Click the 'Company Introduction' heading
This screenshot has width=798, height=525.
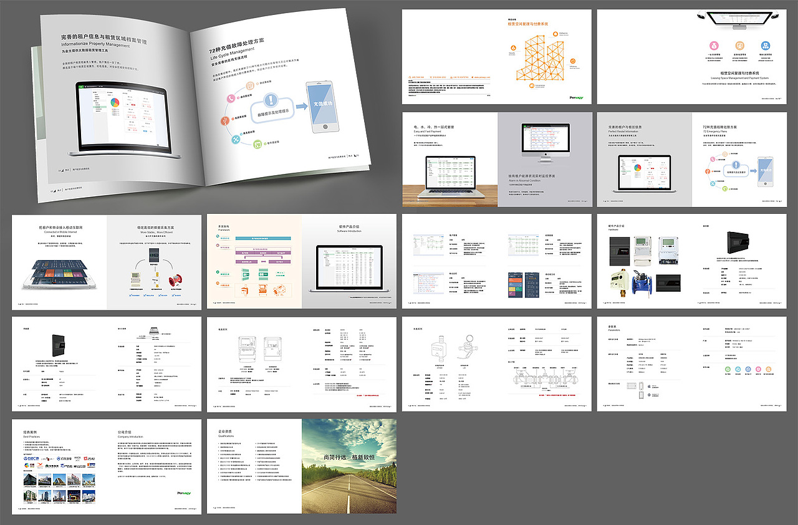(x=130, y=437)
